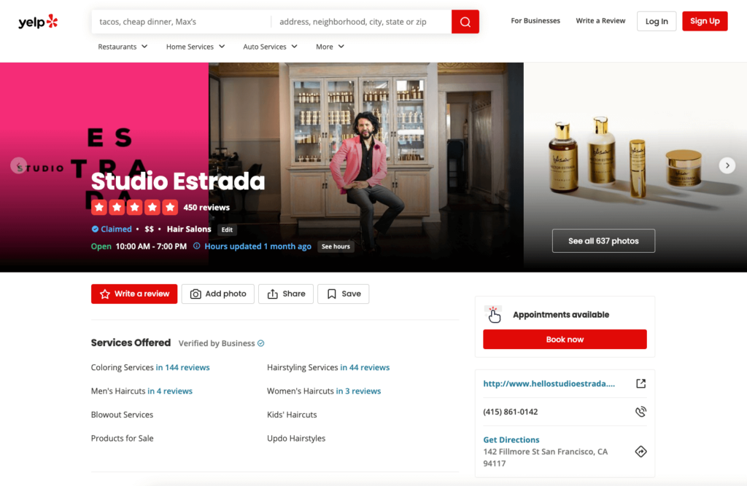Image resolution: width=747 pixels, height=486 pixels.
Task: Click the Book now button
Action: pos(565,340)
